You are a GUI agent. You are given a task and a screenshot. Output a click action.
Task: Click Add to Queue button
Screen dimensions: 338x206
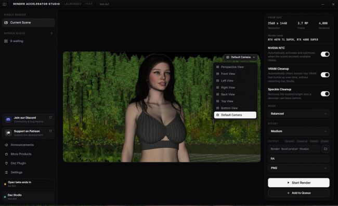tap(298, 193)
